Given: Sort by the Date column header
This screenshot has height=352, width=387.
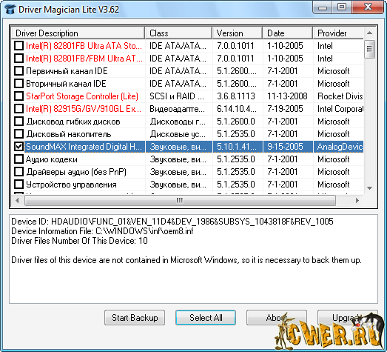Looking at the screenshot, I should pyautogui.click(x=288, y=33).
